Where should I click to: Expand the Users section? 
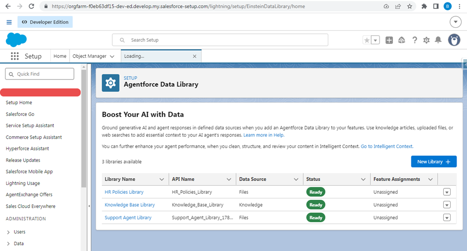(x=8, y=232)
